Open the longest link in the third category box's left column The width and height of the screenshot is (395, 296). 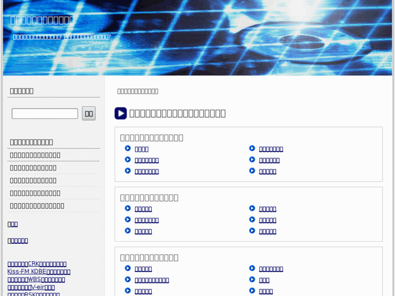tap(152, 280)
